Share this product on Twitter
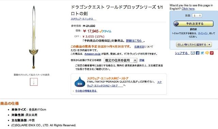The width and height of the screenshot is (218, 129). (x=202, y=53)
